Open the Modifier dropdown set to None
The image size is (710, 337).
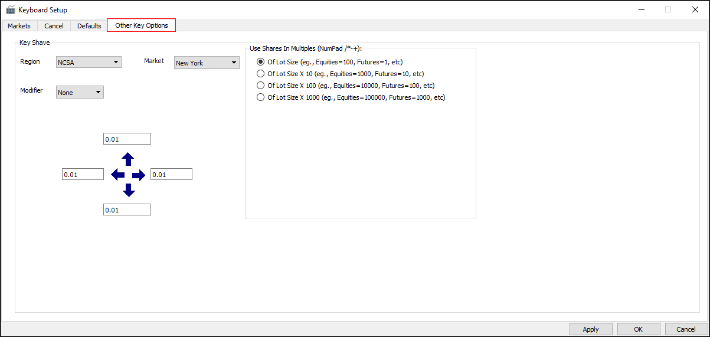tap(80, 93)
